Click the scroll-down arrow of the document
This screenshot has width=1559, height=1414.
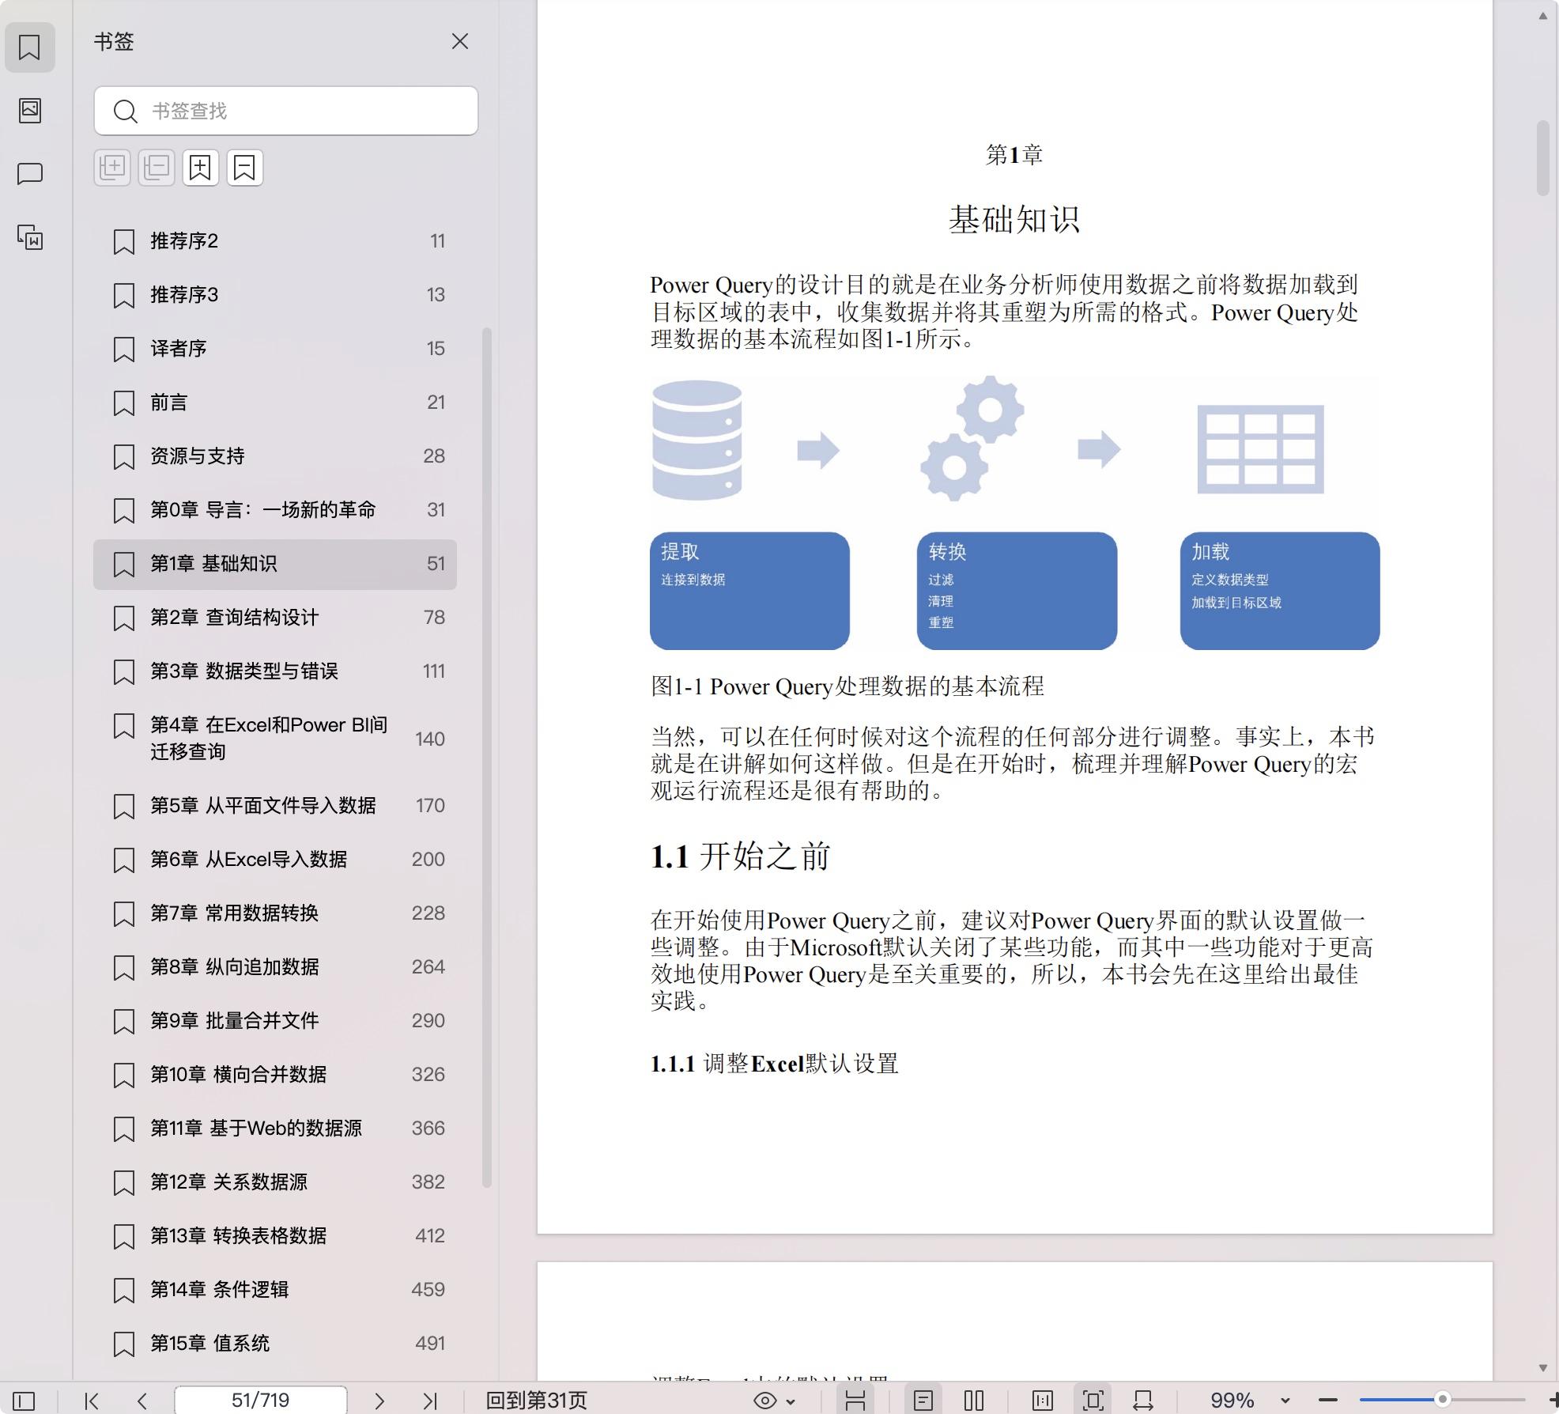[x=1542, y=1368]
